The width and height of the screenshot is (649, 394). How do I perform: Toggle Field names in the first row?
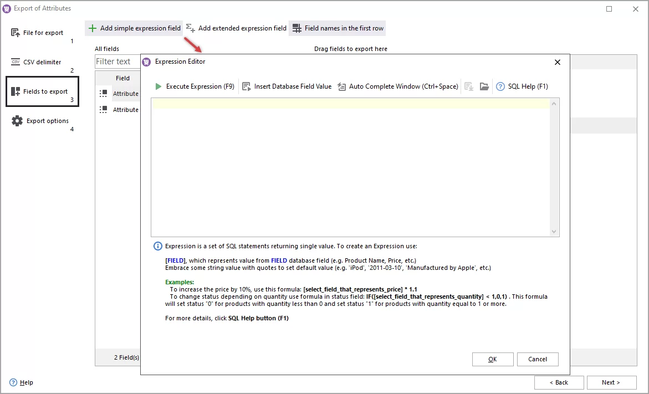[x=337, y=28]
